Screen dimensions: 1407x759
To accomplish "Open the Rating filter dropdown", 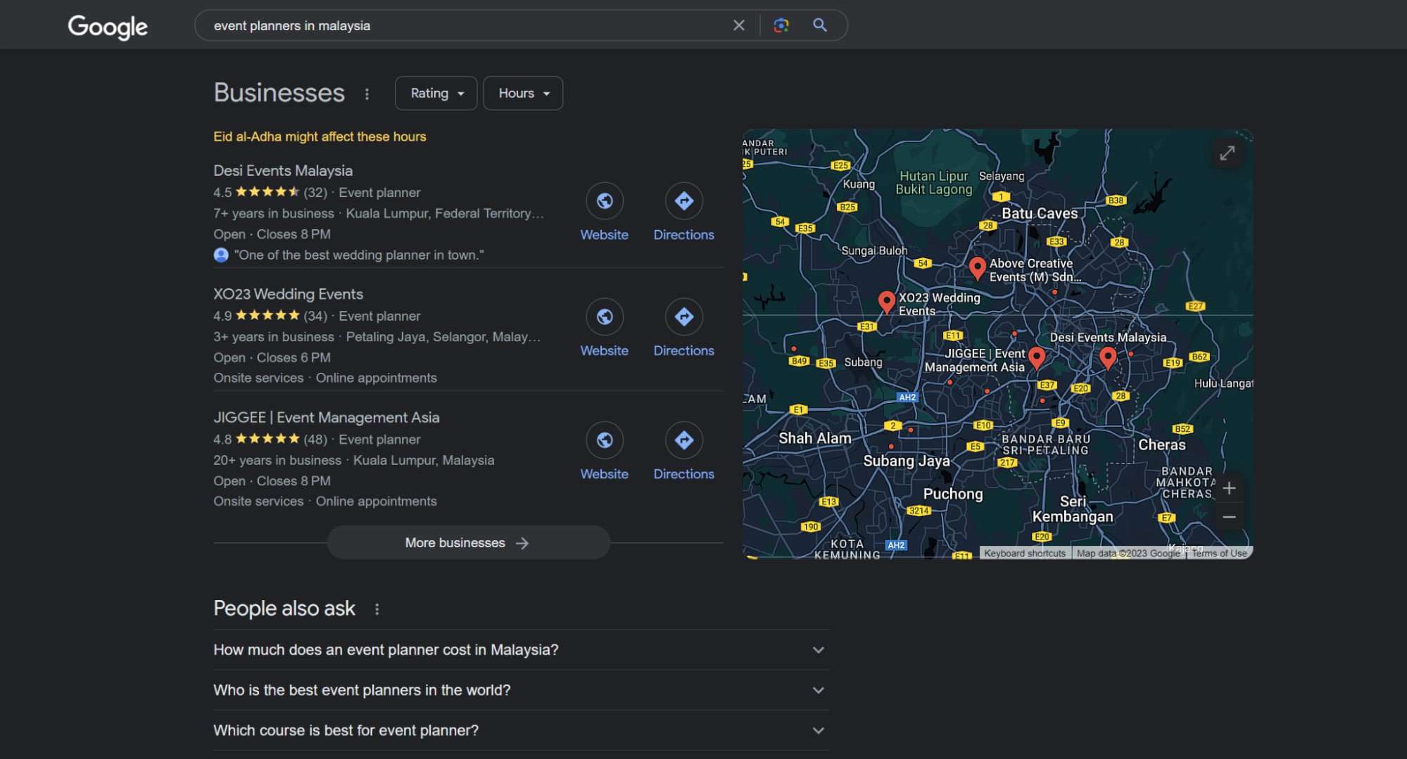I will (436, 93).
